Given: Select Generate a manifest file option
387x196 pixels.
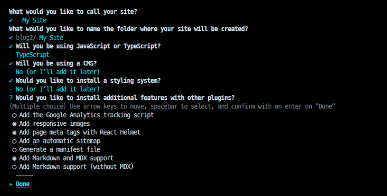Looking at the screenshot, I should pyautogui.click(x=56, y=149).
